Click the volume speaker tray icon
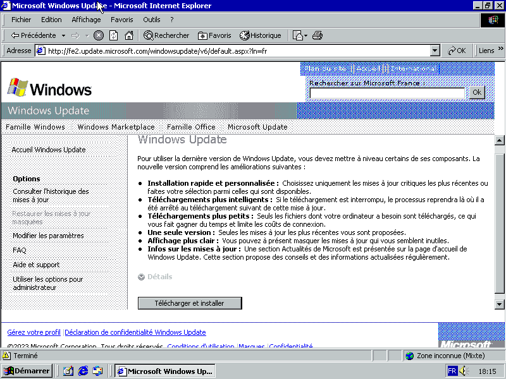506x379 pixels. click(x=464, y=371)
